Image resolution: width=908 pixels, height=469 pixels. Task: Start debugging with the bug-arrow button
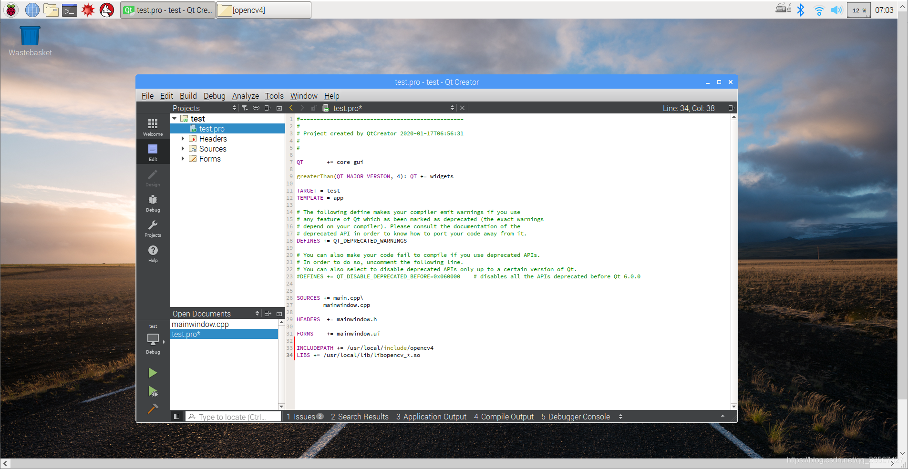[153, 391]
